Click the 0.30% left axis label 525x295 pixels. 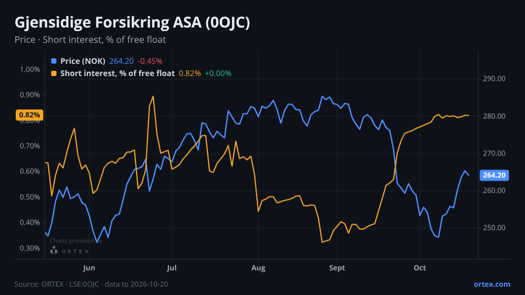pos(30,248)
